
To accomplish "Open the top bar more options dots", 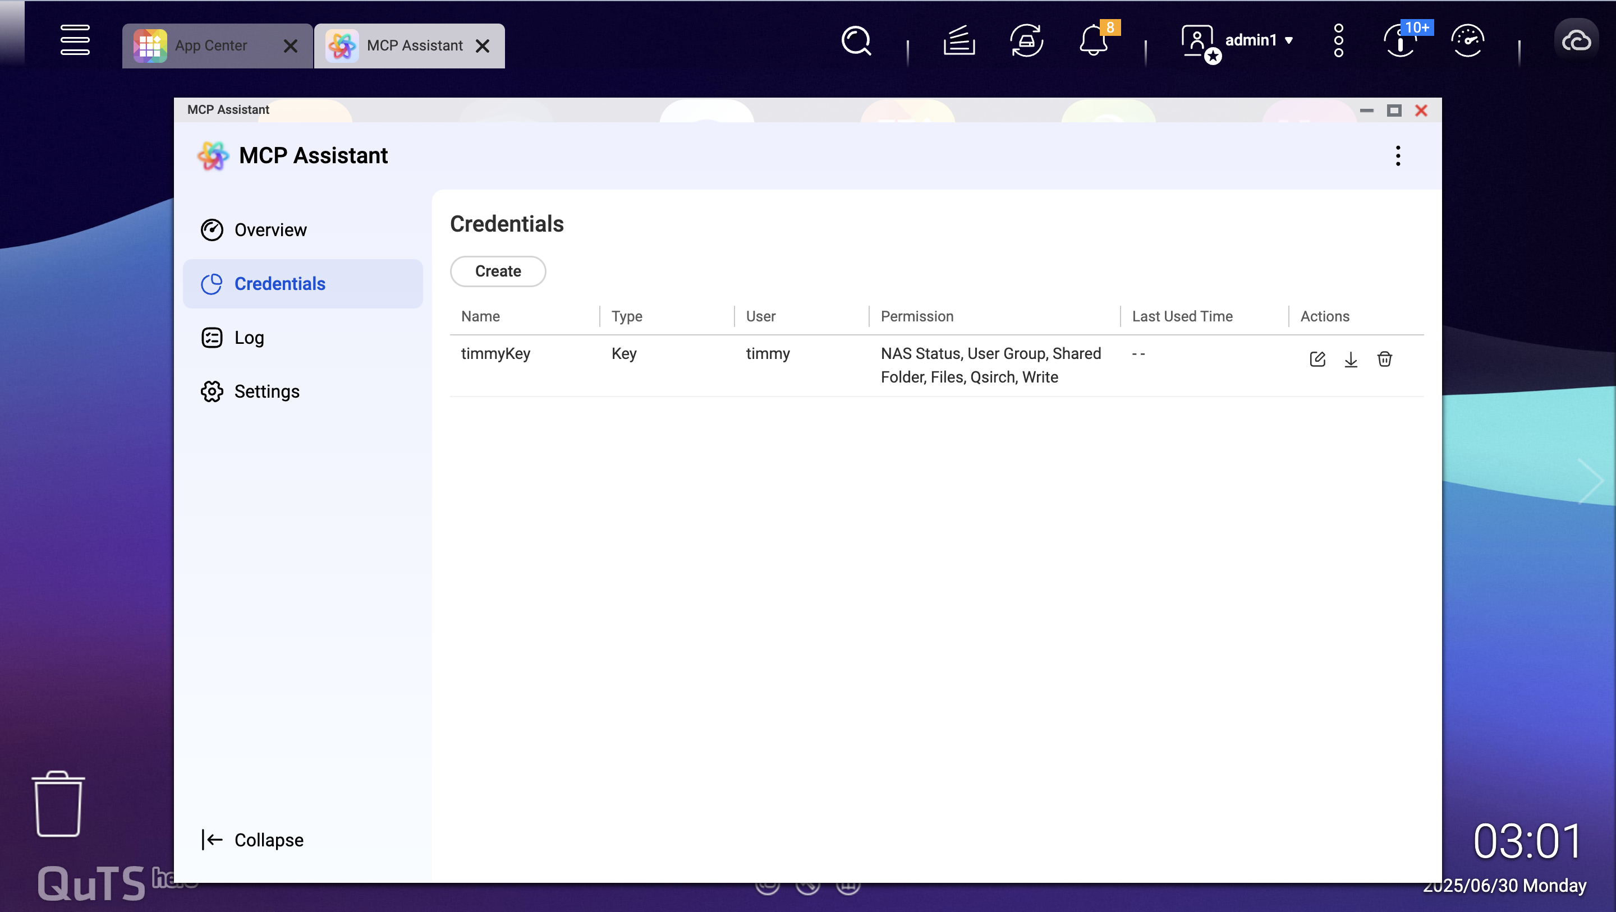I will tap(1338, 42).
